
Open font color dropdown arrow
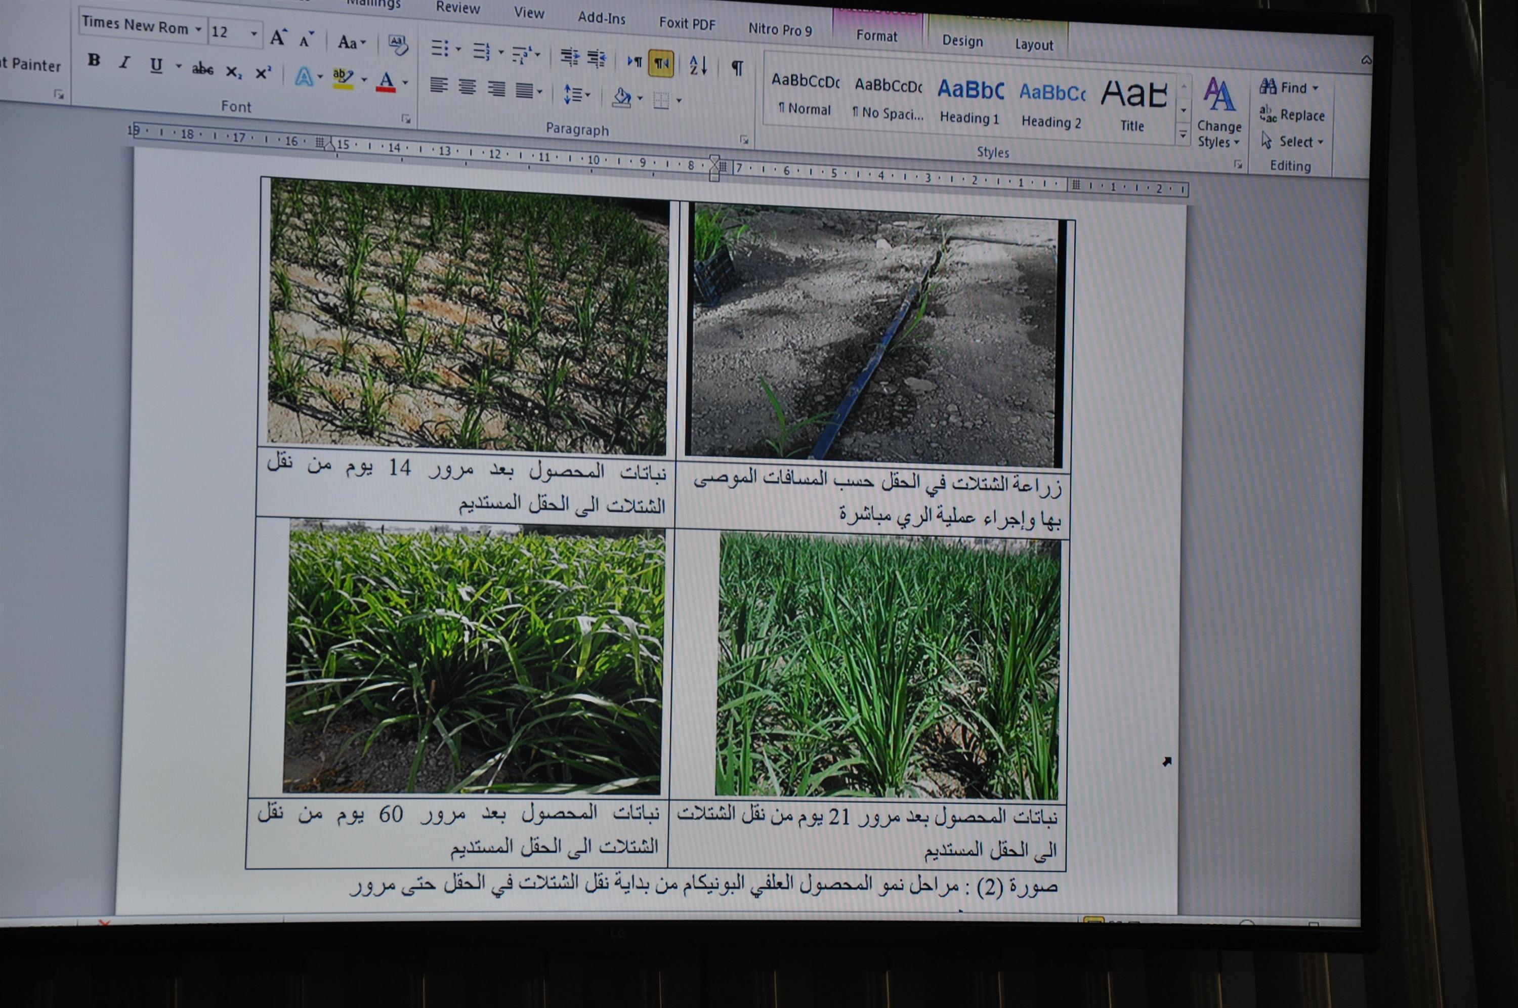[x=405, y=82]
